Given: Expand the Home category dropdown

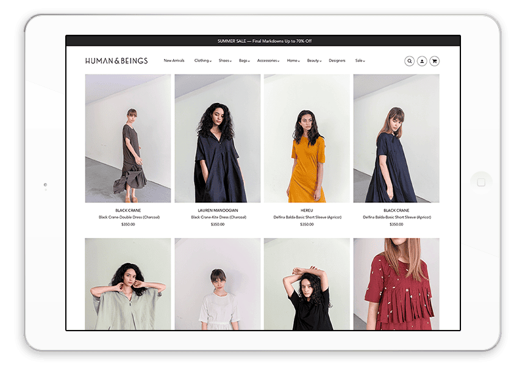Looking at the screenshot, I should pos(293,61).
